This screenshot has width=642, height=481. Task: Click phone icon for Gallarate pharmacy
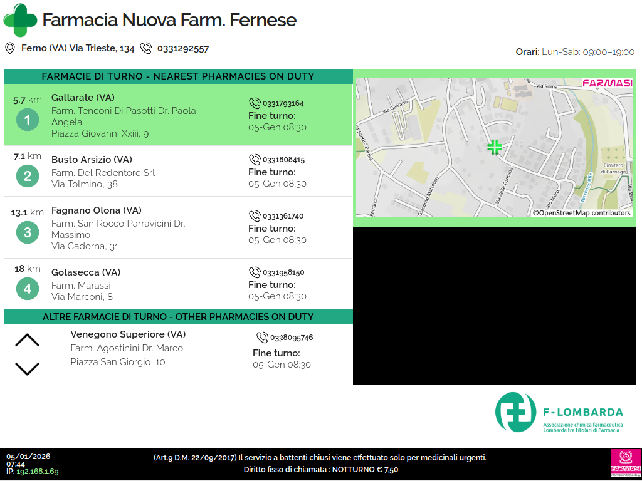click(255, 103)
